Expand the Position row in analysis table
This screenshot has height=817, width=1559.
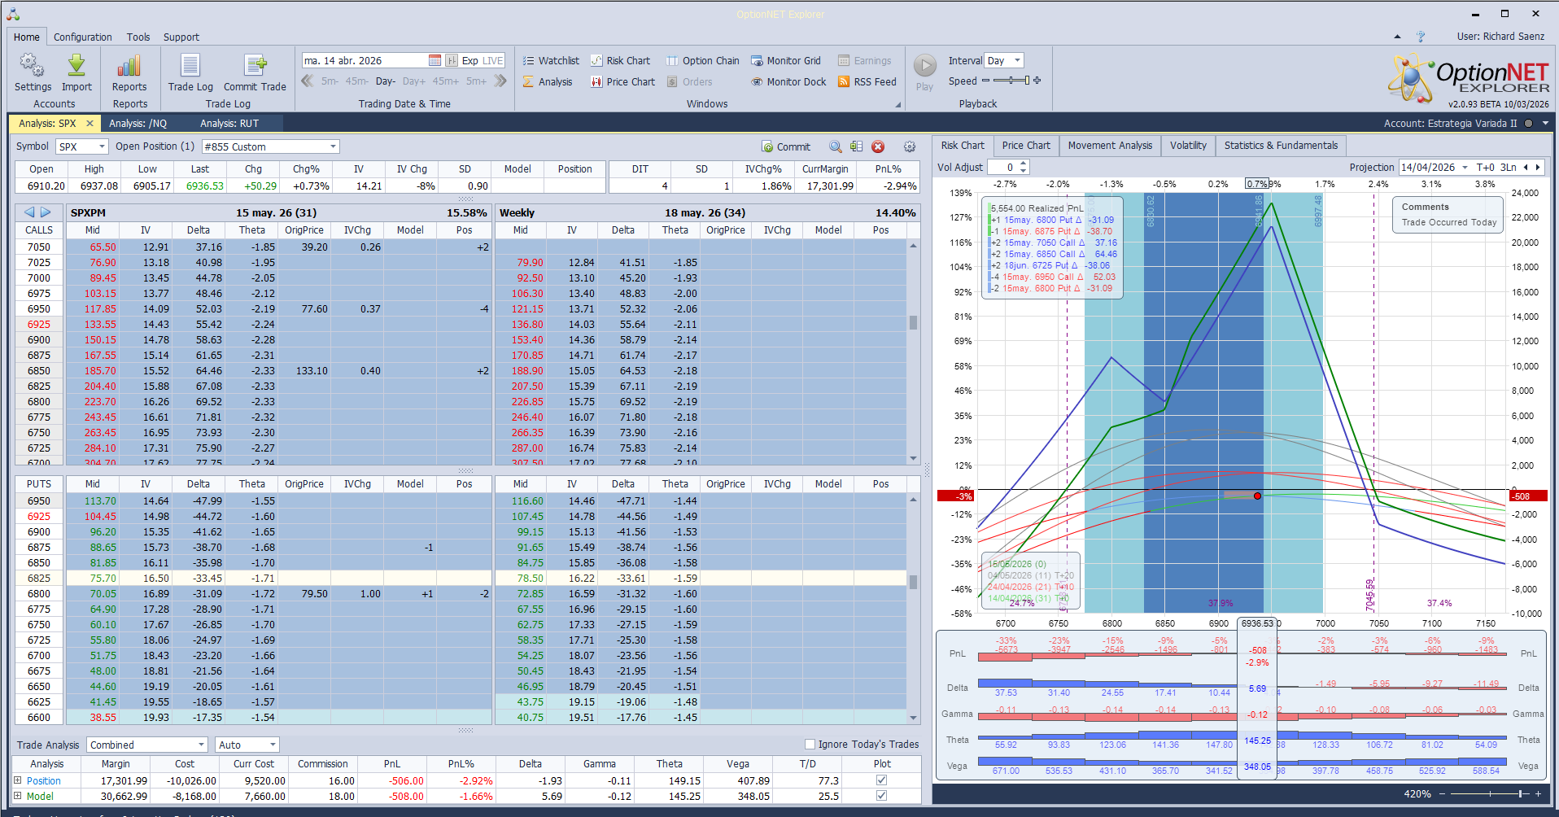coord(18,780)
